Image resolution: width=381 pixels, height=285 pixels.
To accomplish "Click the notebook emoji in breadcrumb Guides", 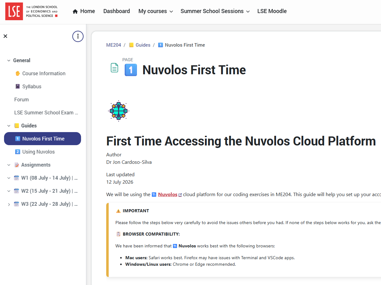I will [x=131, y=45].
